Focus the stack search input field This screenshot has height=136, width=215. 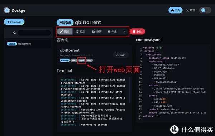34,33
